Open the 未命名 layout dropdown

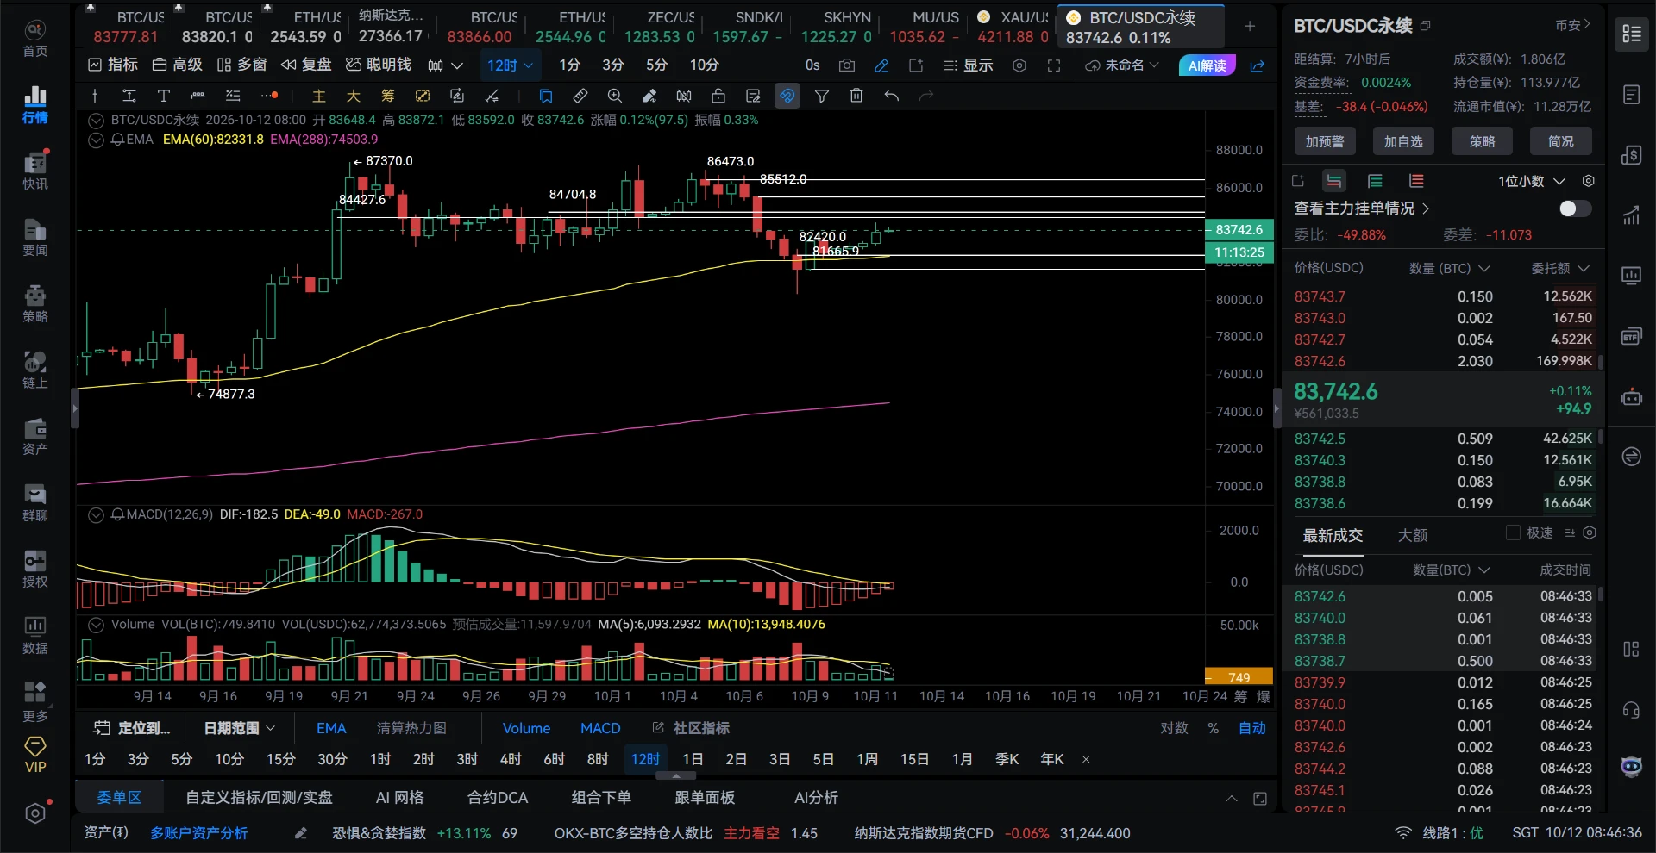pos(1122,65)
